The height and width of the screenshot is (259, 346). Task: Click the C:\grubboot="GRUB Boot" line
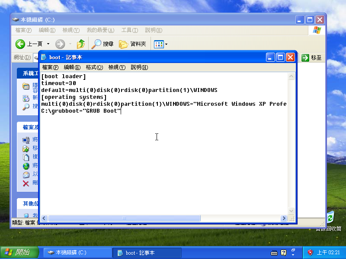point(81,111)
